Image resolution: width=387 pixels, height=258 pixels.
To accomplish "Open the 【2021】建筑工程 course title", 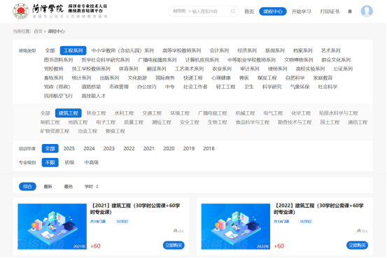I will coord(135,208).
